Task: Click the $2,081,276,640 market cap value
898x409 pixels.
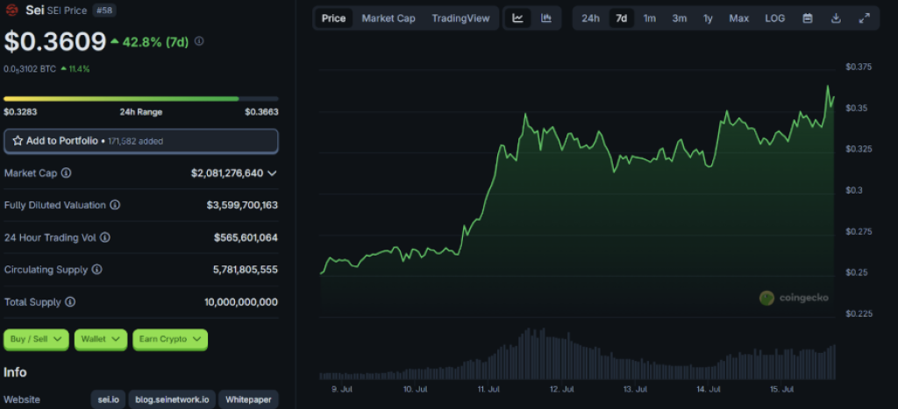Action: (227, 173)
